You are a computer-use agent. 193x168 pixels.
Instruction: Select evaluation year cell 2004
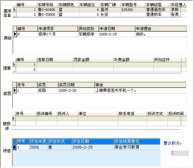[x=38, y=147]
